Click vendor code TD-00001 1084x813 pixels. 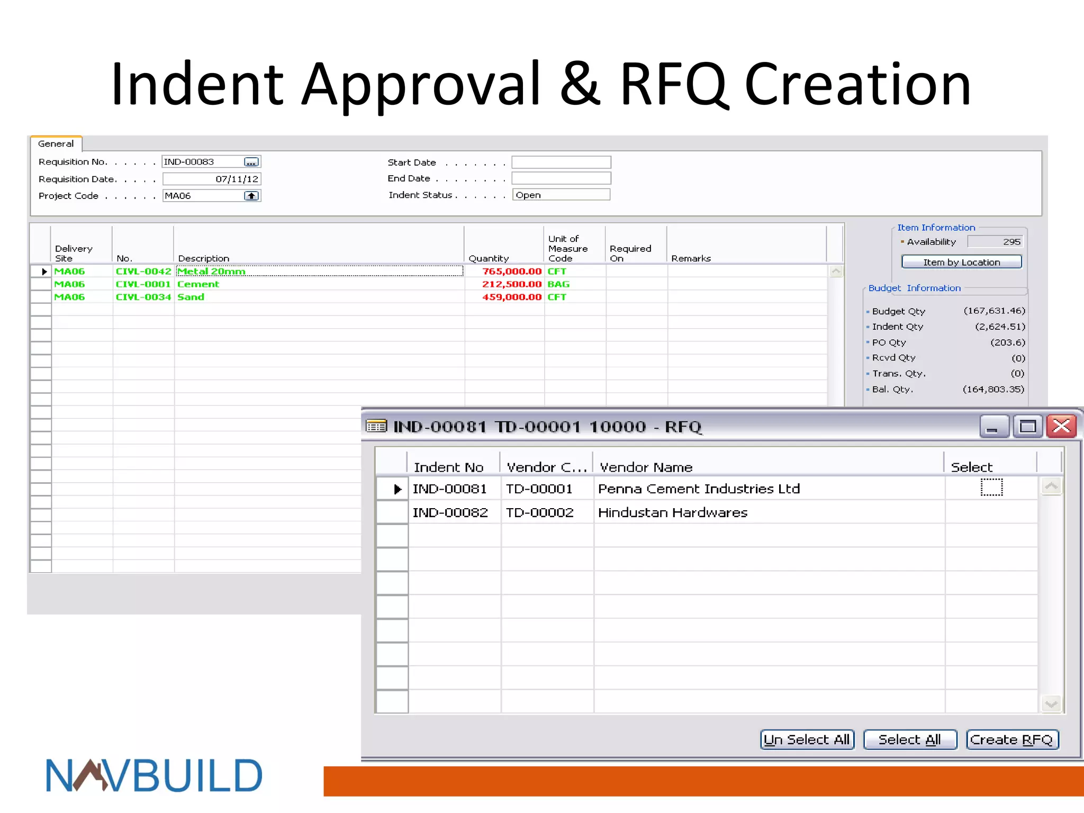pos(539,489)
